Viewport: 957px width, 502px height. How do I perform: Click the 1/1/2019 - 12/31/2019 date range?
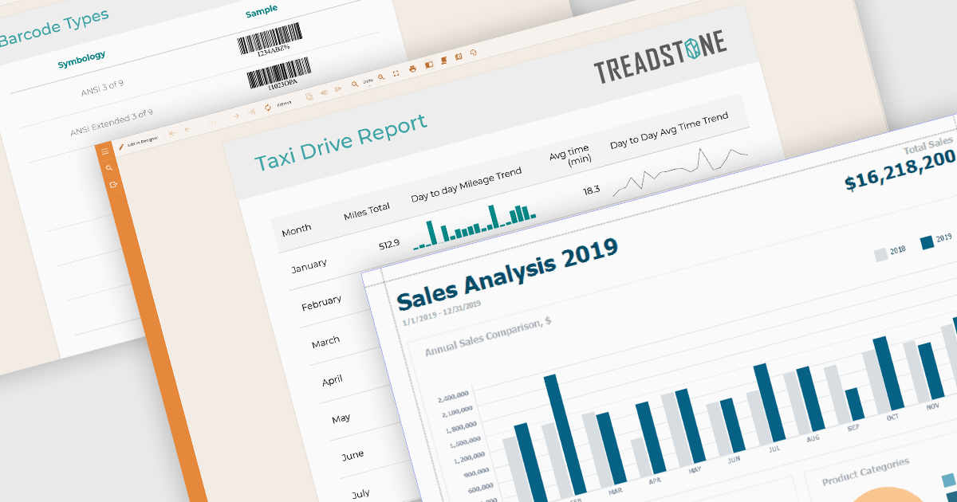440,314
